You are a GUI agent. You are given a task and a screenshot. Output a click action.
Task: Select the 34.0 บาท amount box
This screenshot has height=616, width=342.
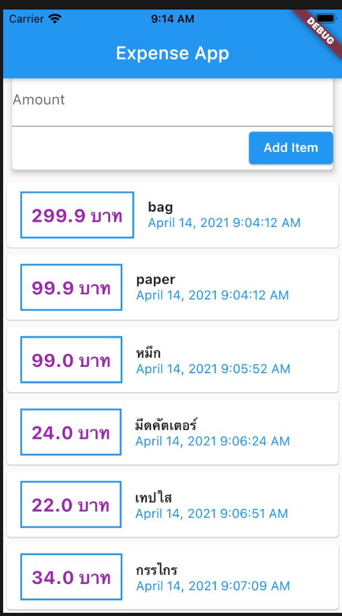click(x=71, y=577)
